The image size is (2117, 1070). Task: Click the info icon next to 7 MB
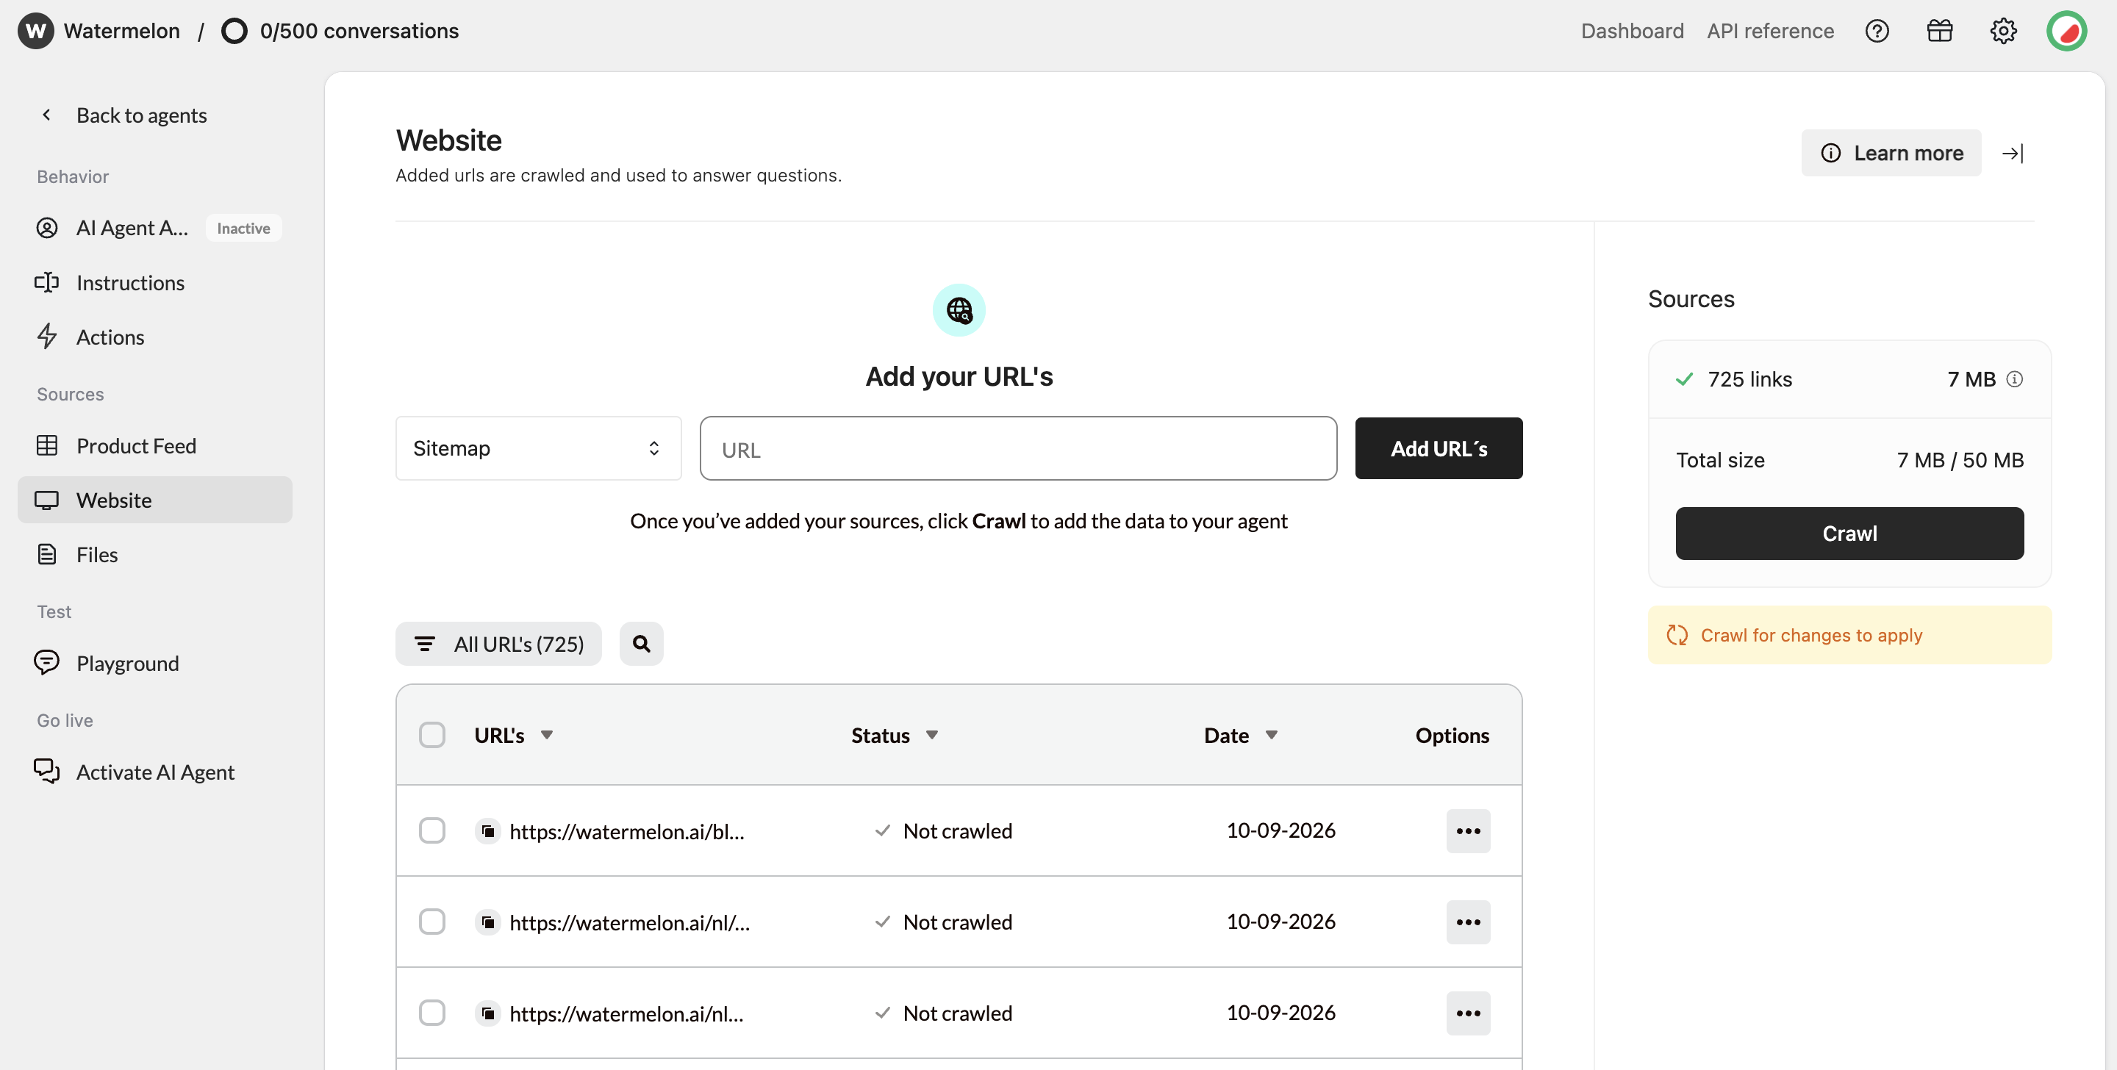[2014, 379]
